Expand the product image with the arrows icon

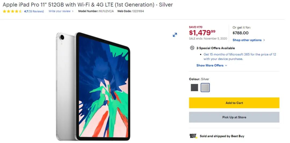pos(175,35)
